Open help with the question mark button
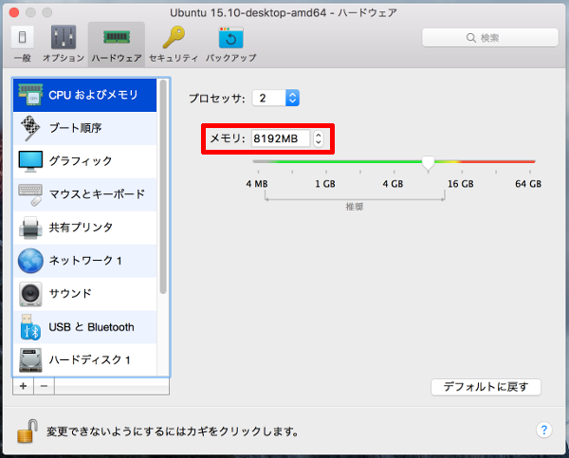The image size is (569, 458). [543, 431]
